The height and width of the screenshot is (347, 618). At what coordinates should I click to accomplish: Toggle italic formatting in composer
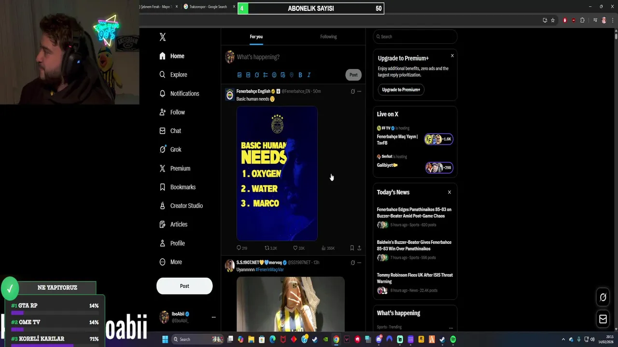click(309, 75)
